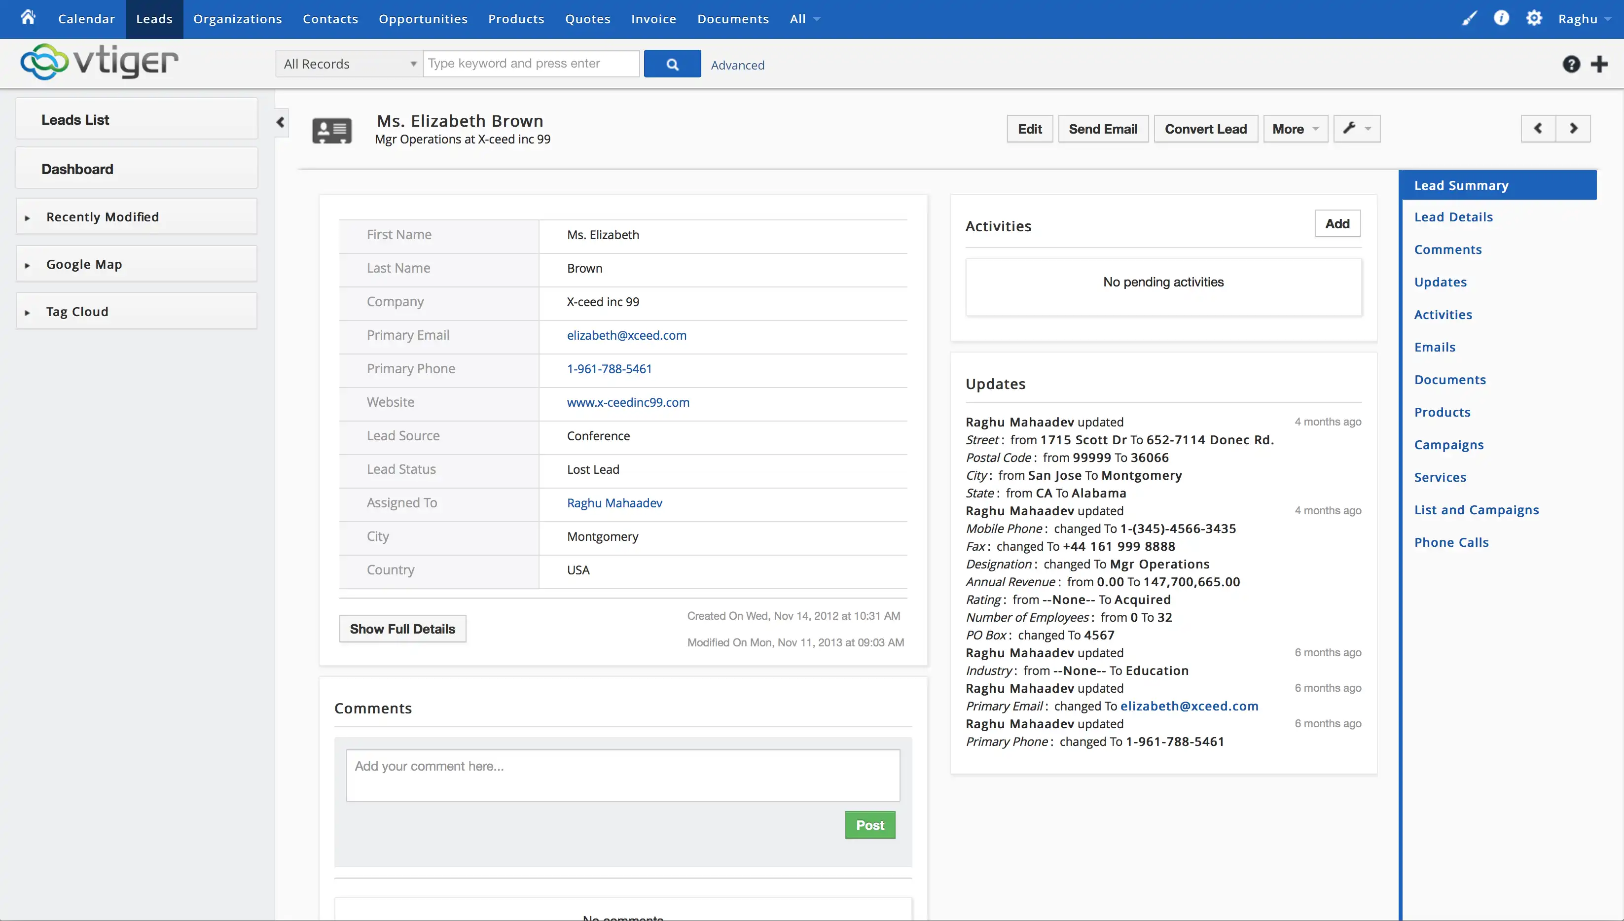
Task: Click the previous record arrow icon
Action: [x=1537, y=127]
